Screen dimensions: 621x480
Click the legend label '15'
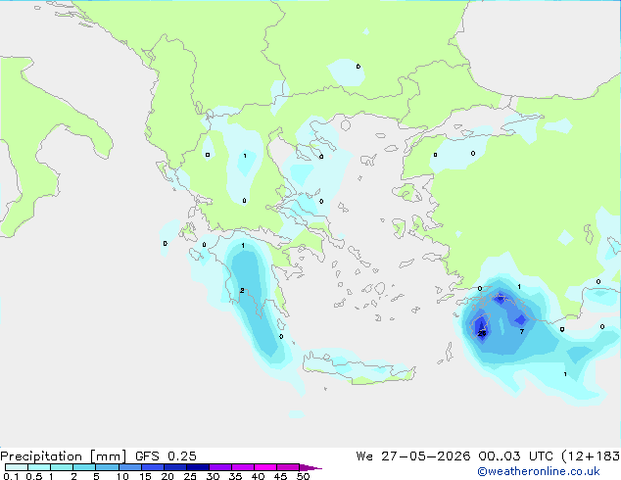click(x=145, y=476)
